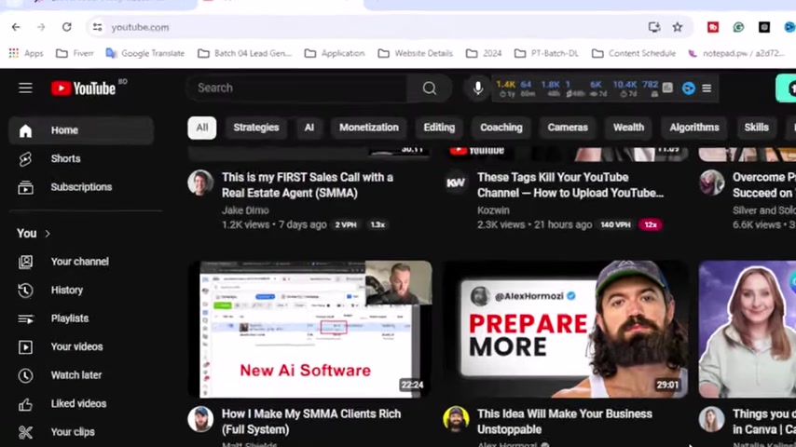Select the Skills filter chip
Image resolution: width=796 pixels, height=447 pixels.
[x=757, y=128]
